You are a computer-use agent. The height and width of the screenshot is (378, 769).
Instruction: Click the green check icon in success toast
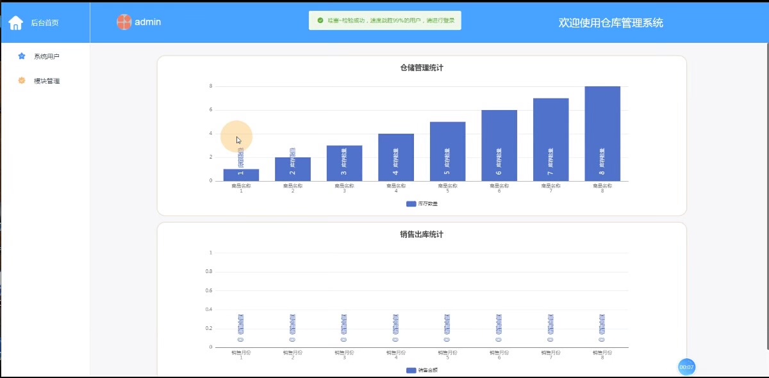[320, 20]
